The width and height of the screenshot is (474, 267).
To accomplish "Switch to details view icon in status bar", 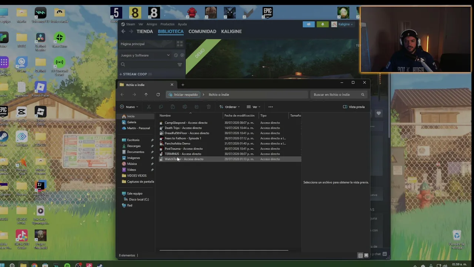I will pos(360,256).
